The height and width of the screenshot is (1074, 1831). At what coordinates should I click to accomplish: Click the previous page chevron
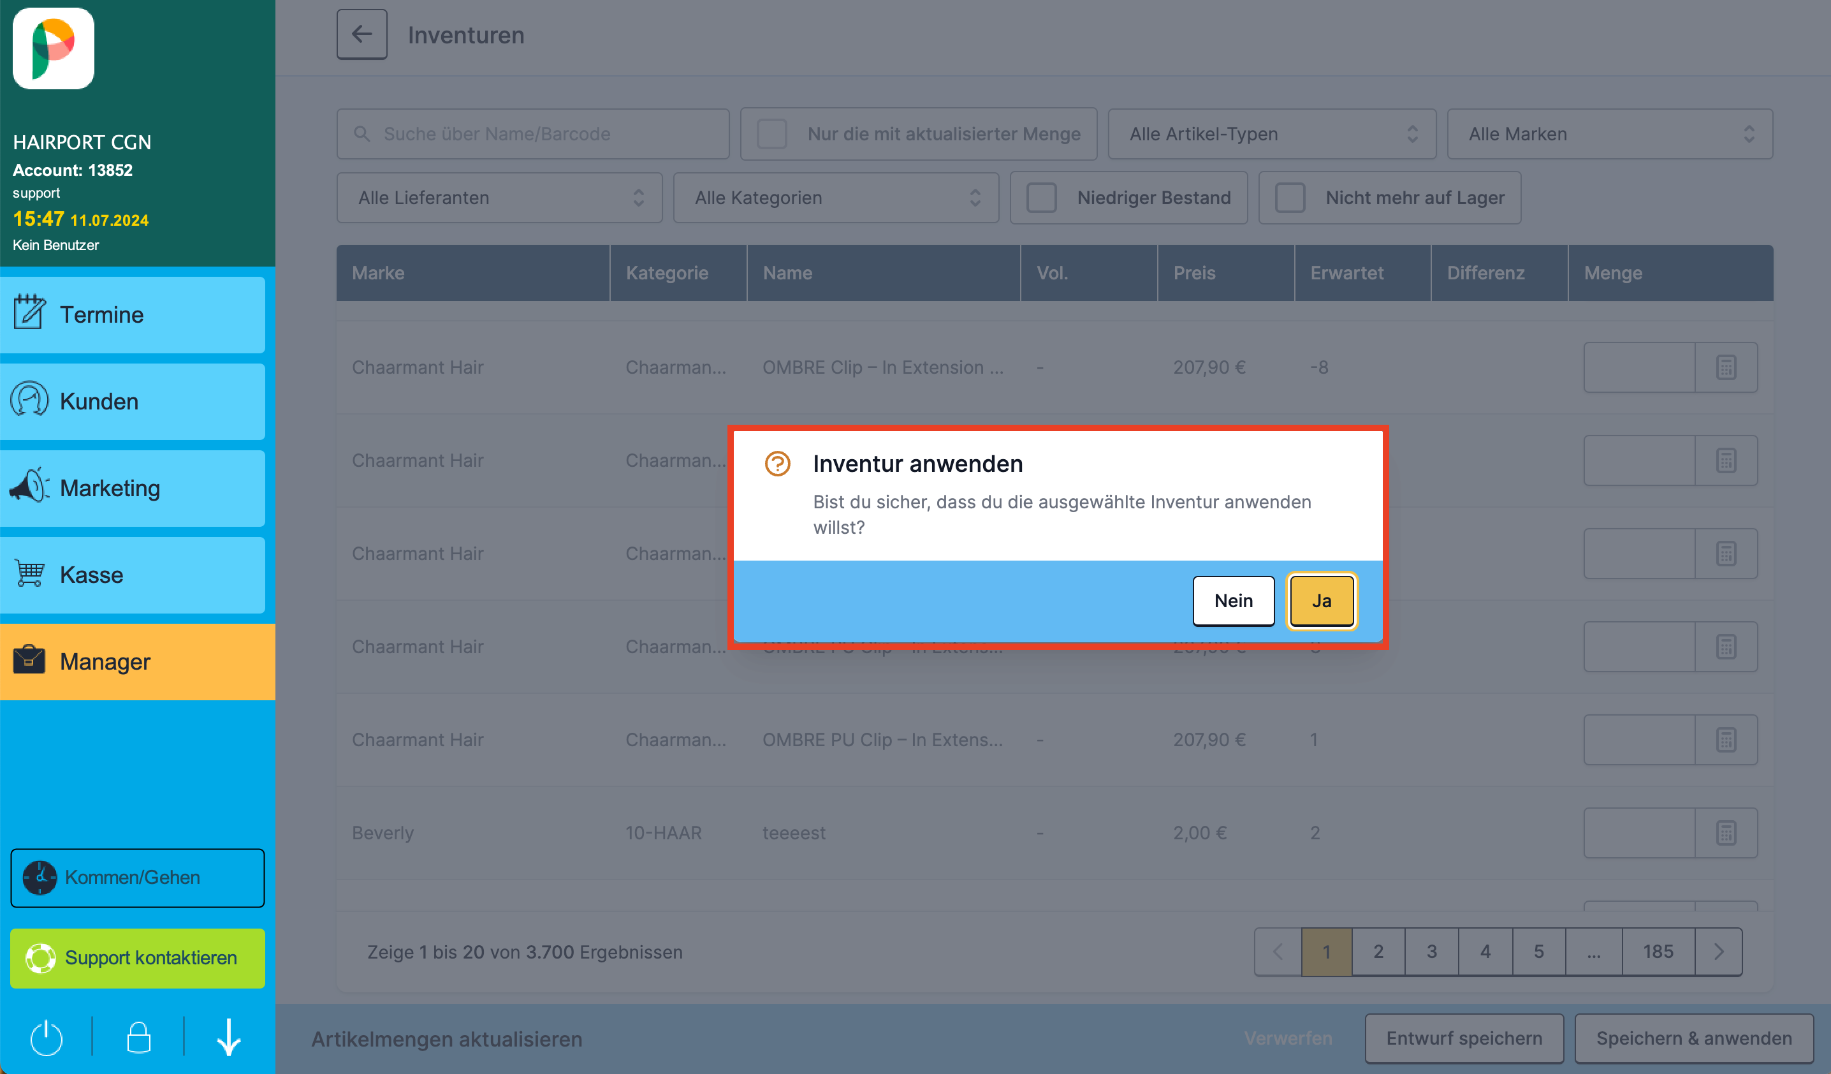(1278, 952)
